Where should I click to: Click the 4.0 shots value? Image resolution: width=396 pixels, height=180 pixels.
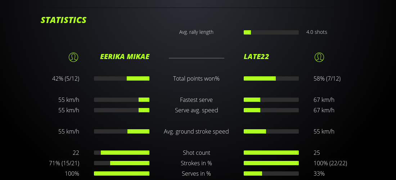(316, 32)
